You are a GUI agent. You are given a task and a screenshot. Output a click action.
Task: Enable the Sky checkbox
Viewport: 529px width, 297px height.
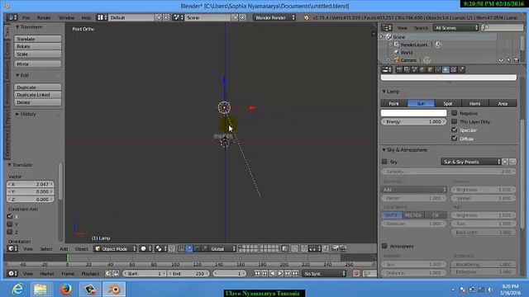click(384, 162)
